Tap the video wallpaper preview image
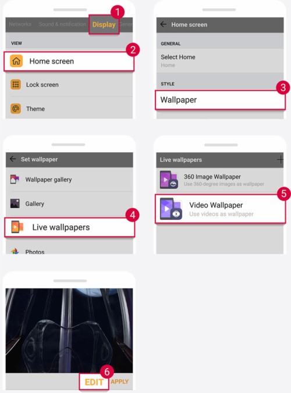 pos(69,330)
